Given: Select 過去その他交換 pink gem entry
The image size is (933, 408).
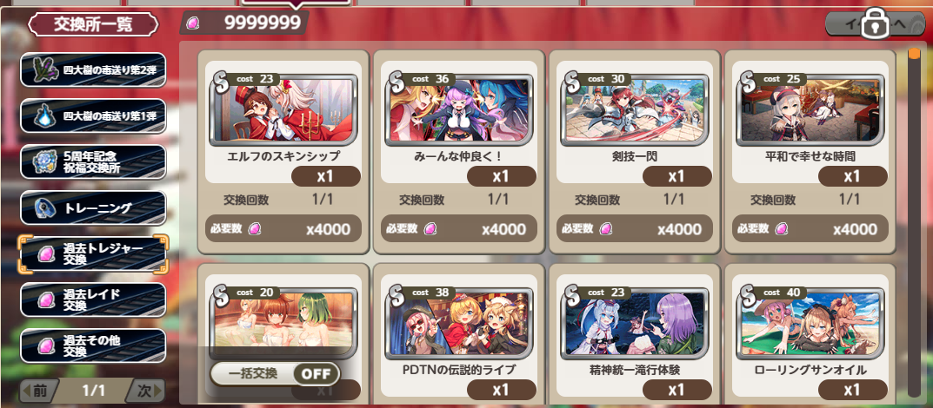Looking at the screenshot, I should coord(93,345).
